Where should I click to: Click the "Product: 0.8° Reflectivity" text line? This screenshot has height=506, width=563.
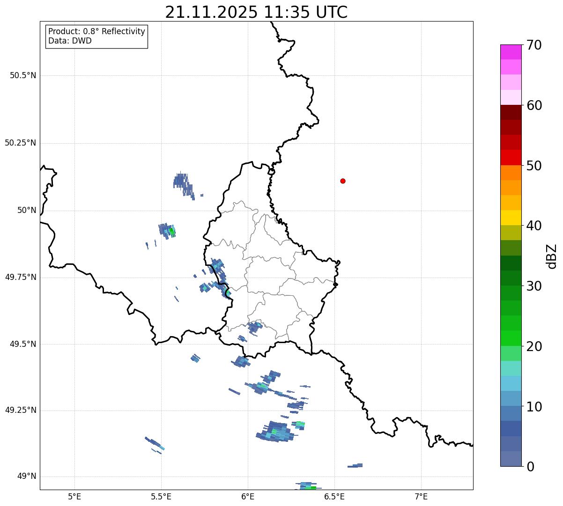point(97,31)
